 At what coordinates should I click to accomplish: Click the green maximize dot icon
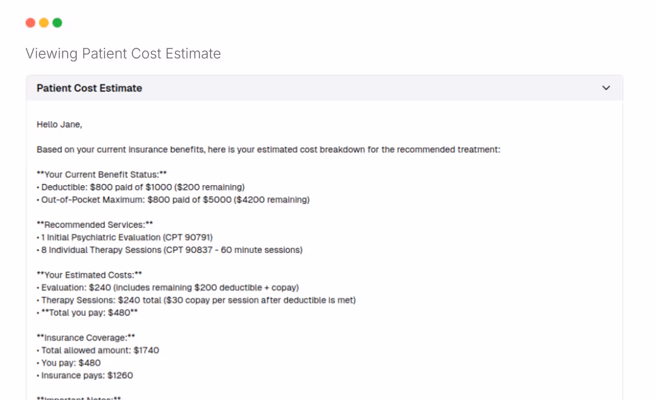click(x=57, y=22)
